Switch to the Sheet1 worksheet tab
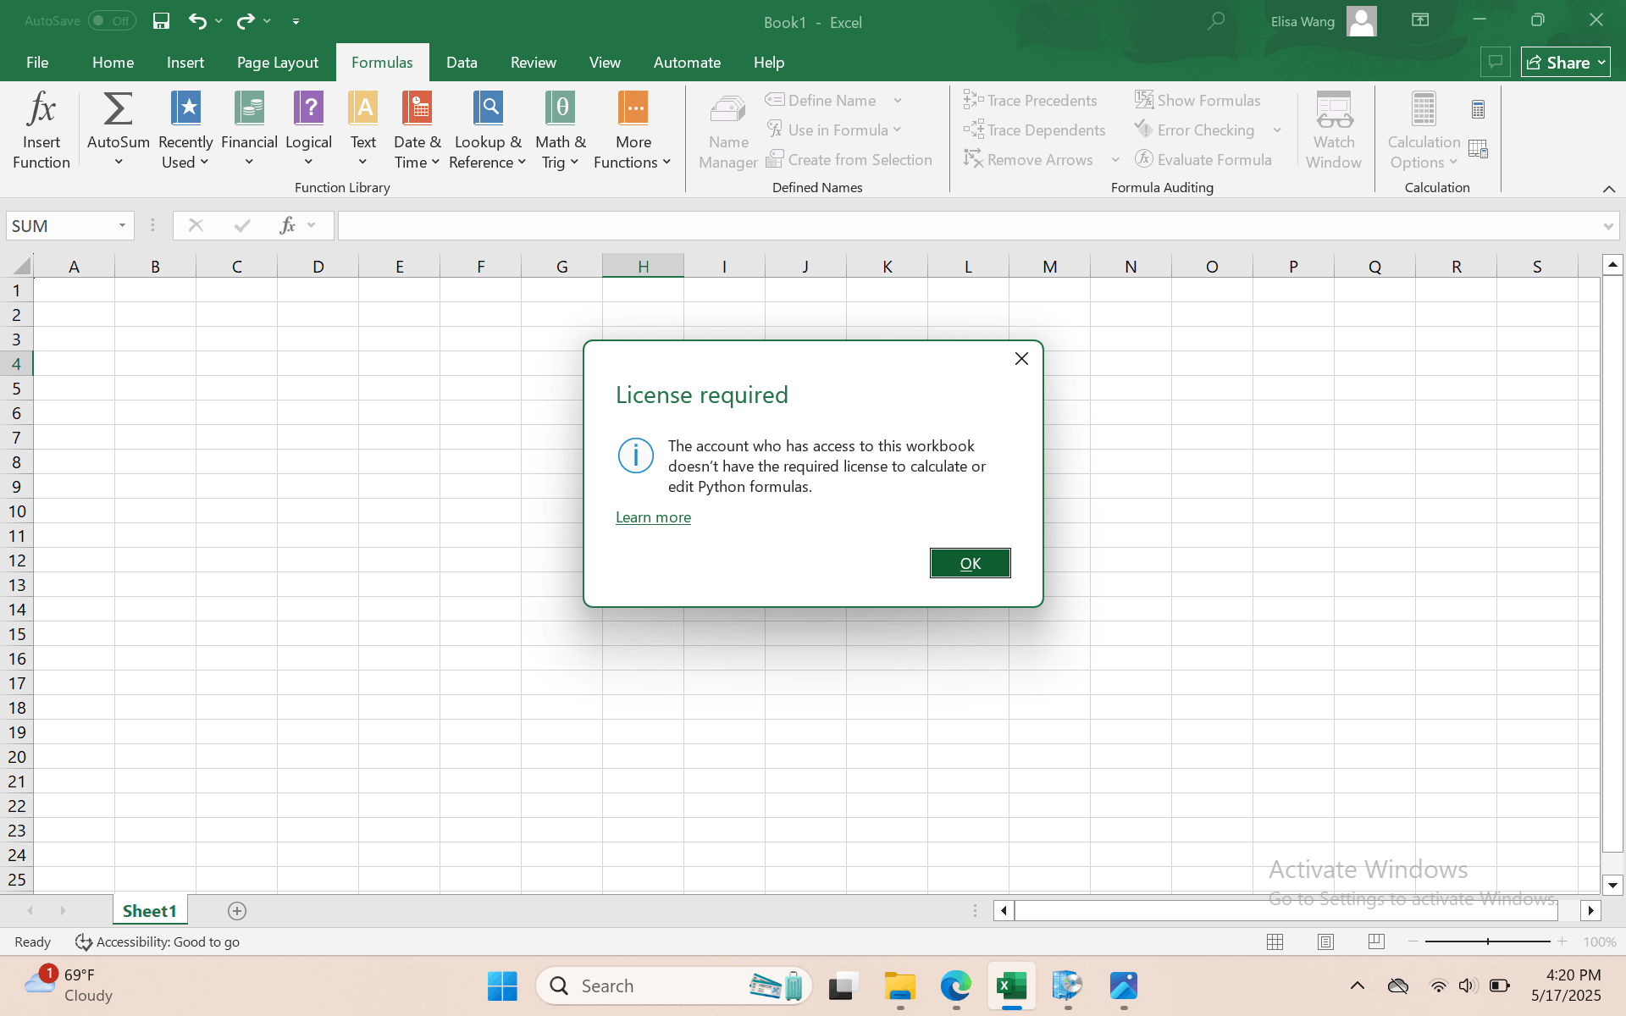 click(149, 911)
